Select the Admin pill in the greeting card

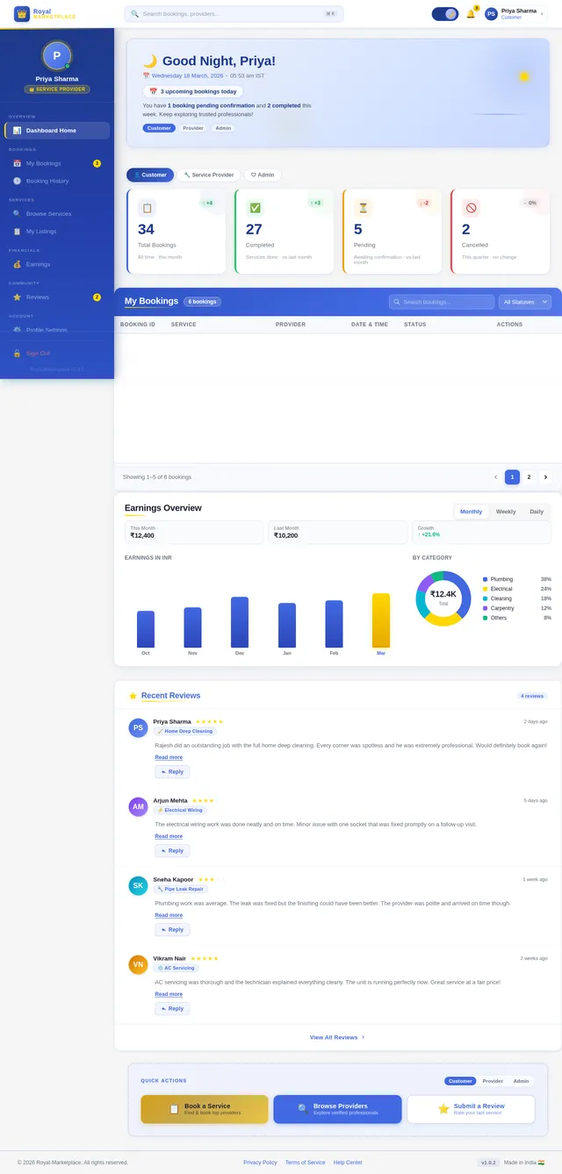pyautogui.click(x=224, y=128)
